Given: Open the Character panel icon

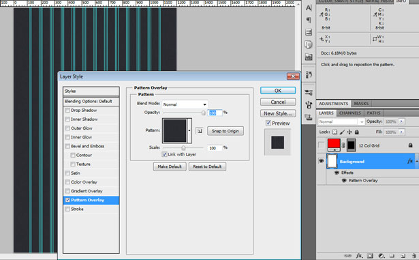Looking at the screenshot, I should click(309, 8).
